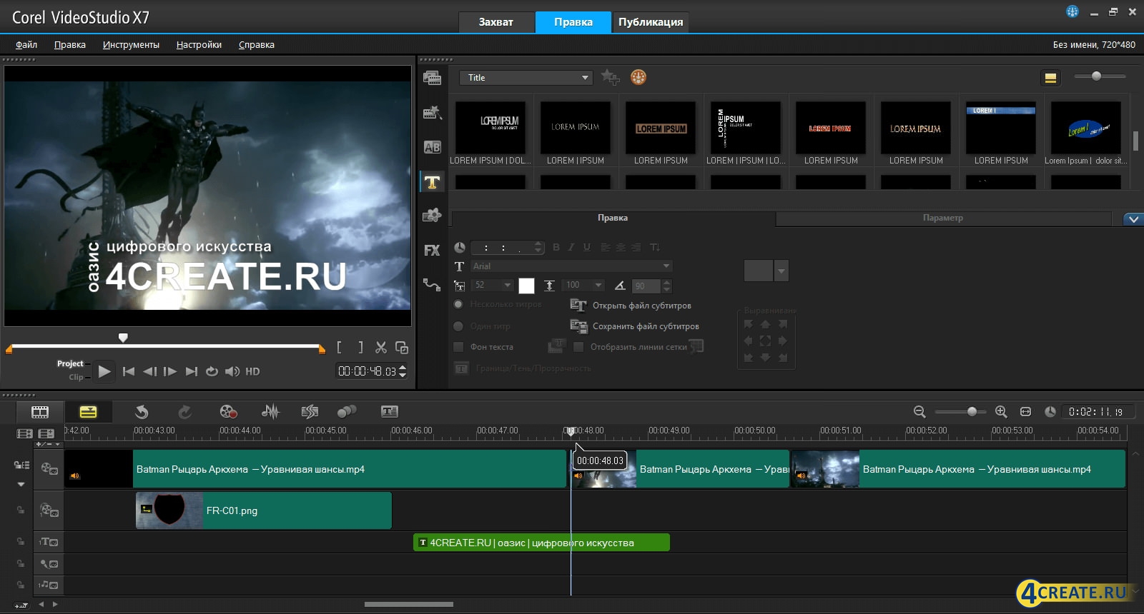The image size is (1144, 614).
Task: Open the Файл menu
Action: pyautogui.click(x=26, y=44)
